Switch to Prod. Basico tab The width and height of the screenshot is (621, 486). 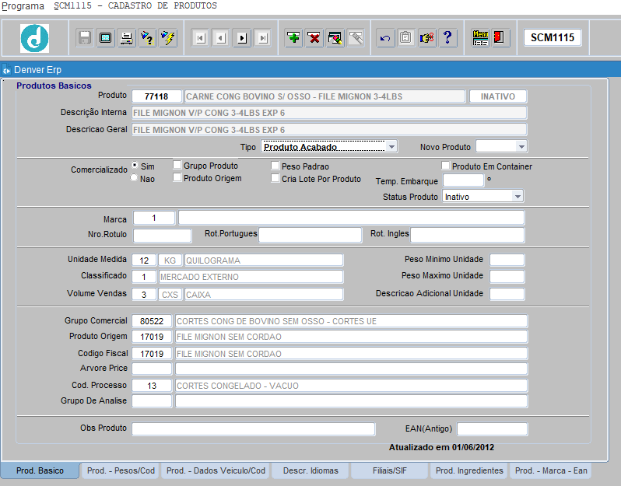click(x=40, y=470)
